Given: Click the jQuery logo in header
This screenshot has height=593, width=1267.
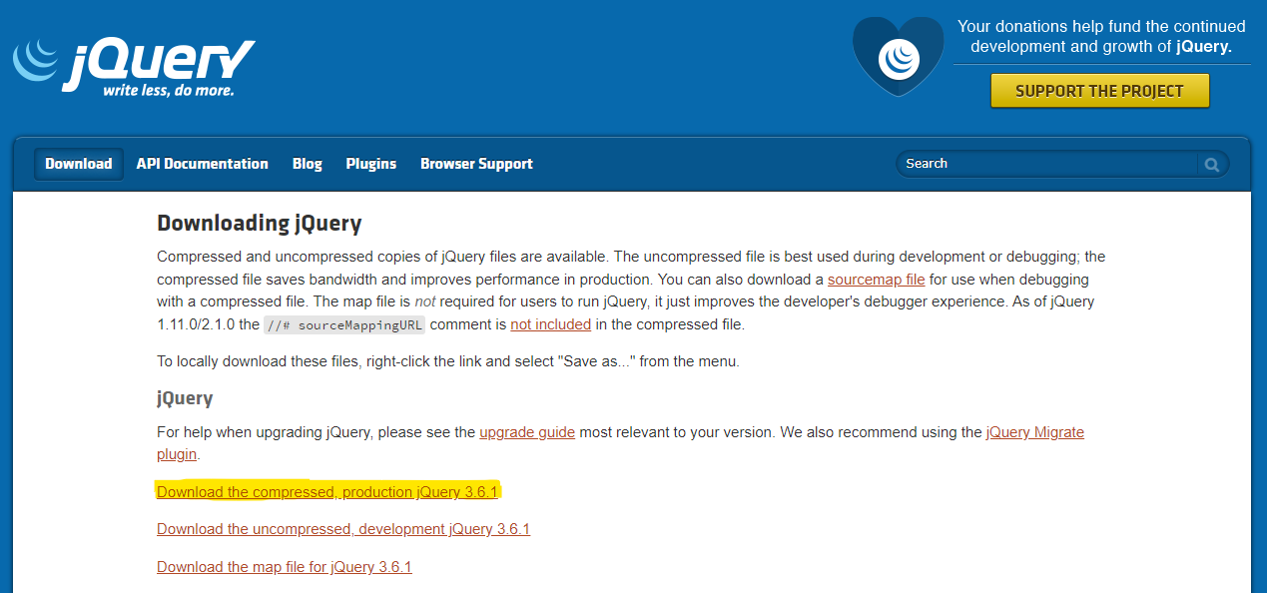Looking at the screenshot, I should [133, 67].
